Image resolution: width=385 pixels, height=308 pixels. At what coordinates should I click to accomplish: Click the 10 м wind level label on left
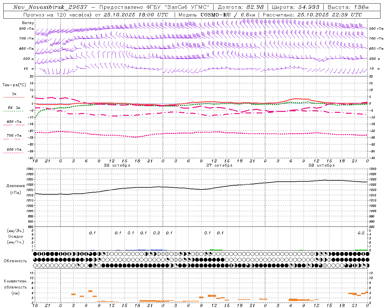tap(29, 69)
